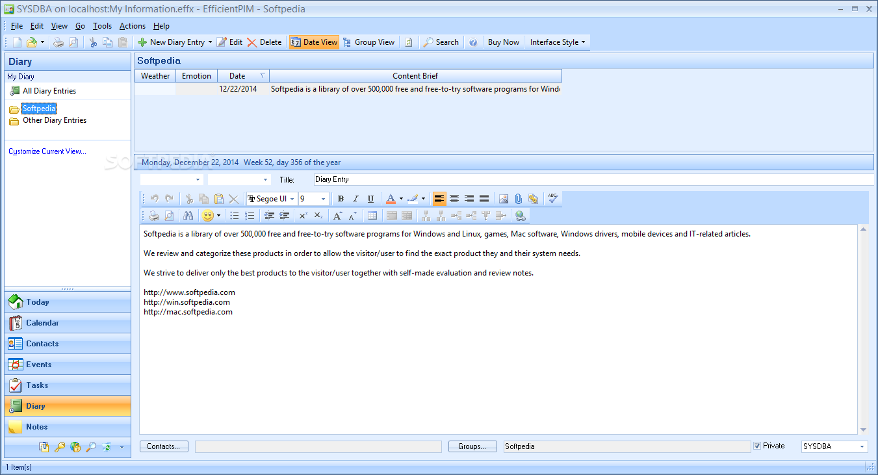878x475 pixels.
Task: Set paragraph alignment to left
Action: tap(439, 199)
